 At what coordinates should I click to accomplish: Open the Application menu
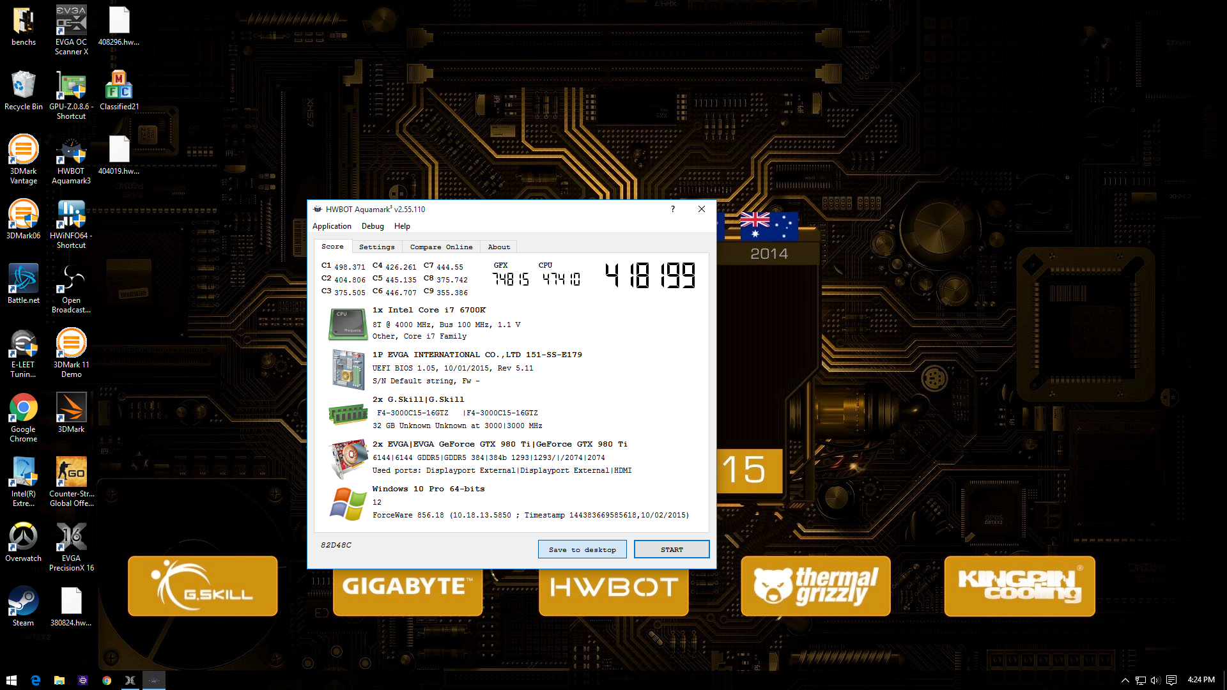pyautogui.click(x=332, y=226)
